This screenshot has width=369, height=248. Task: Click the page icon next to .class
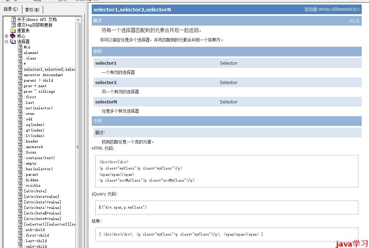(x=20, y=58)
